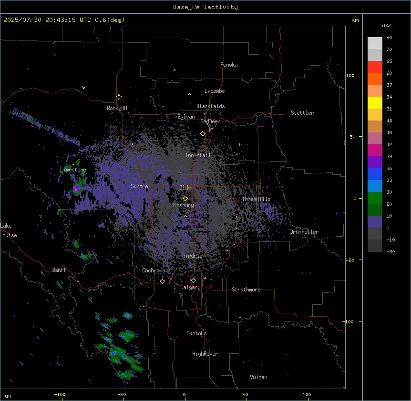Click the white plus marker west of Drumheller
411x401 pixels.
pyautogui.click(x=292, y=179)
